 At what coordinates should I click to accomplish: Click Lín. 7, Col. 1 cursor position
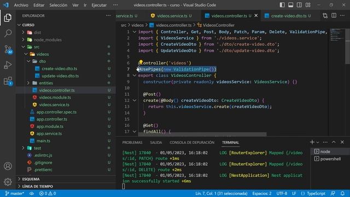pyautogui.click(x=221, y=193)
